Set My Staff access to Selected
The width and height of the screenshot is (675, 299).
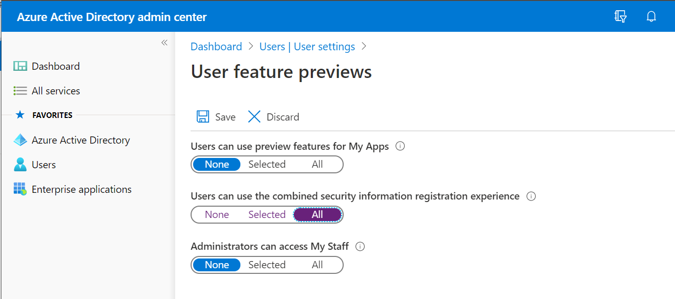tap(267, 265)
